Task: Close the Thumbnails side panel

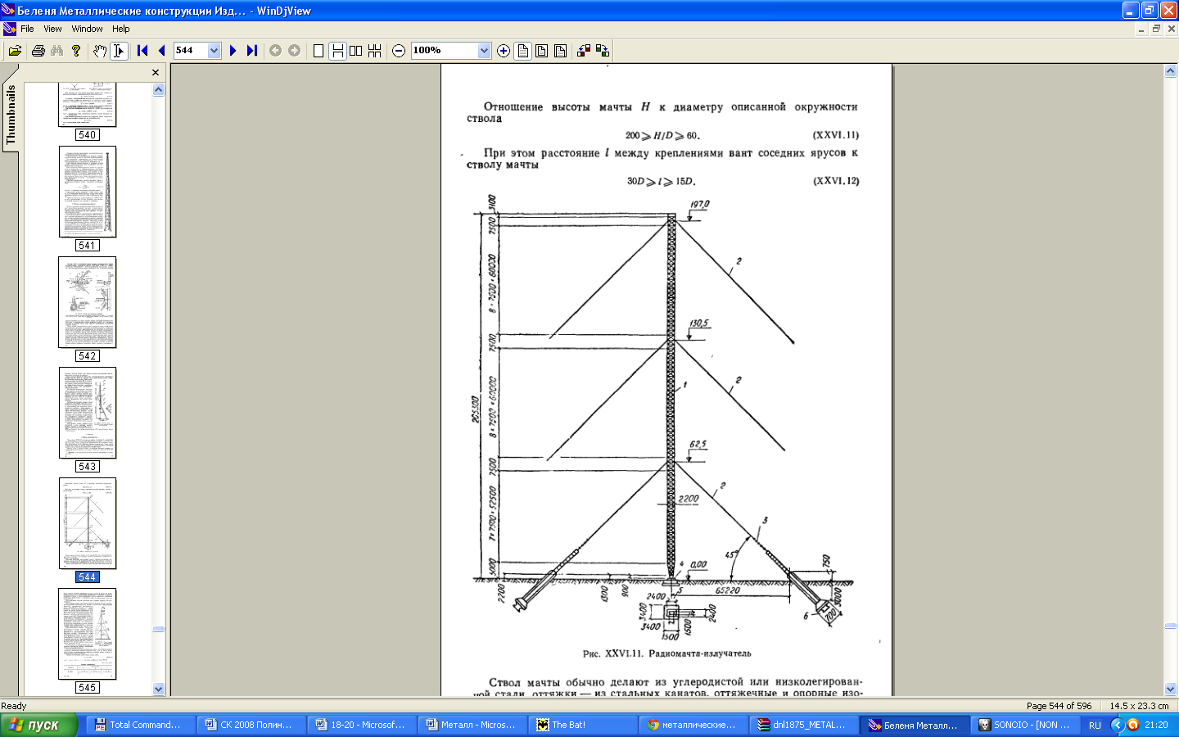Action: [156, 73]
